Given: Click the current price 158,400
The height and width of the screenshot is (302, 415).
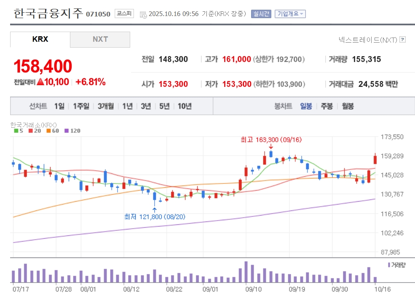Looking at the screenshot, I should coord(43,66).
